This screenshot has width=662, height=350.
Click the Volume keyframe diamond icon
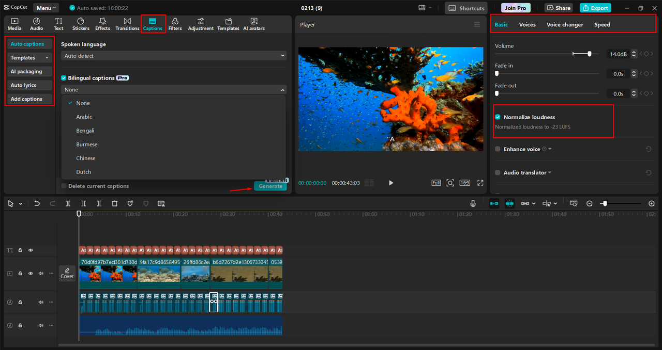tap(646, 54)
